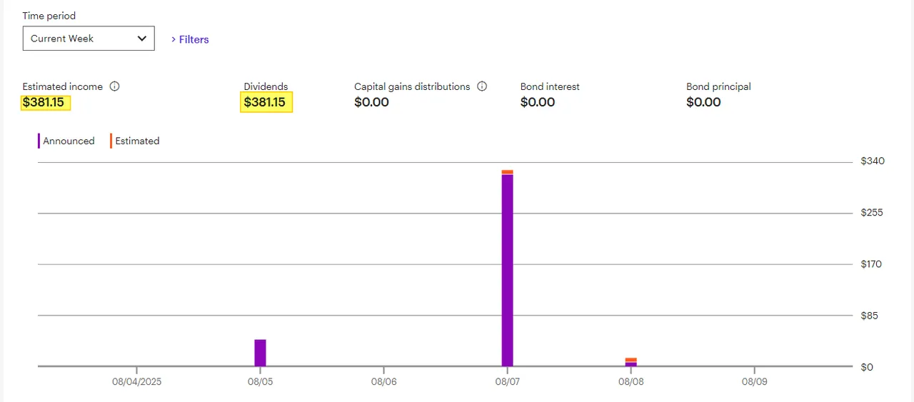
Task: Click the 08/08 axis date label
Action: pos(631,382)
